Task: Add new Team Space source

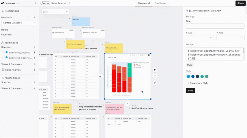Action: tap(34, 47)
